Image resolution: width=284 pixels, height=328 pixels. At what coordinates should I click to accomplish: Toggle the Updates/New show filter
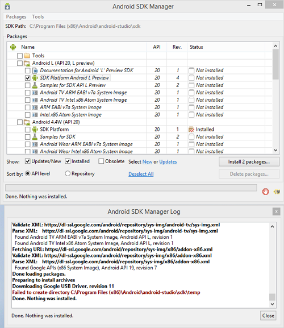tap(28, 161)
